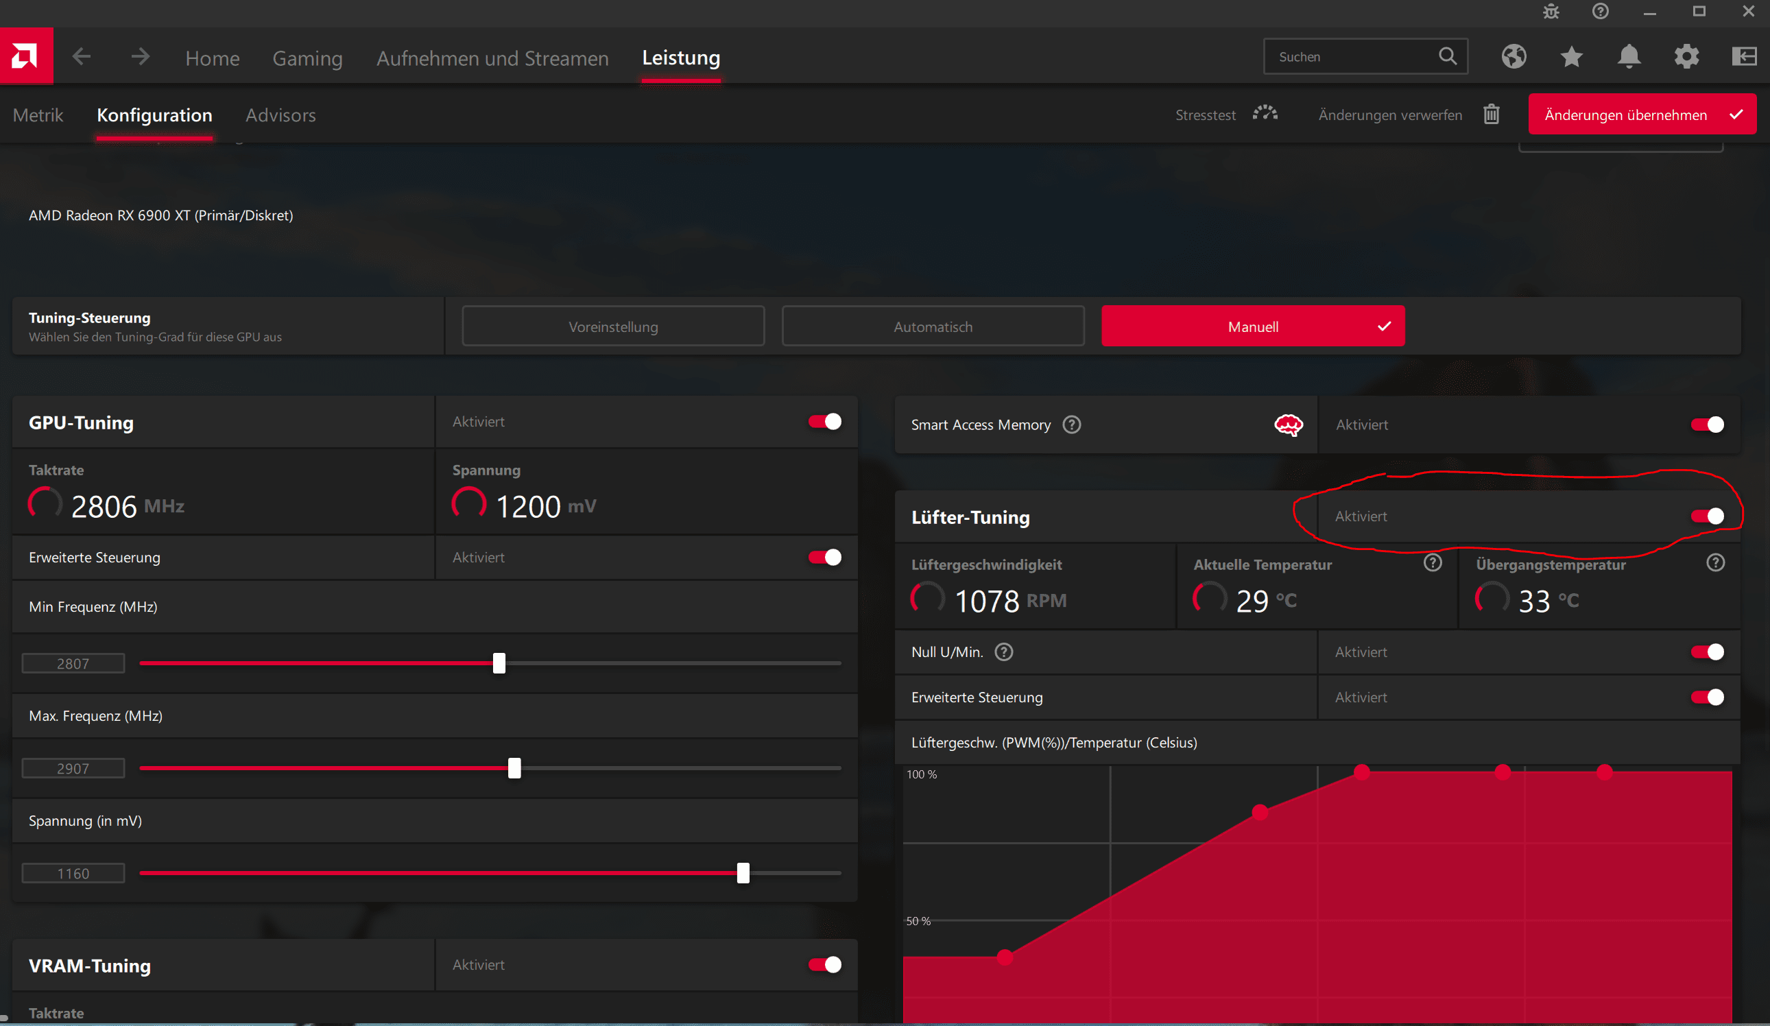Click the fourth fan curve point
The height and width of the screenshot is (1026, 1770).
(x=1502, y=772)
